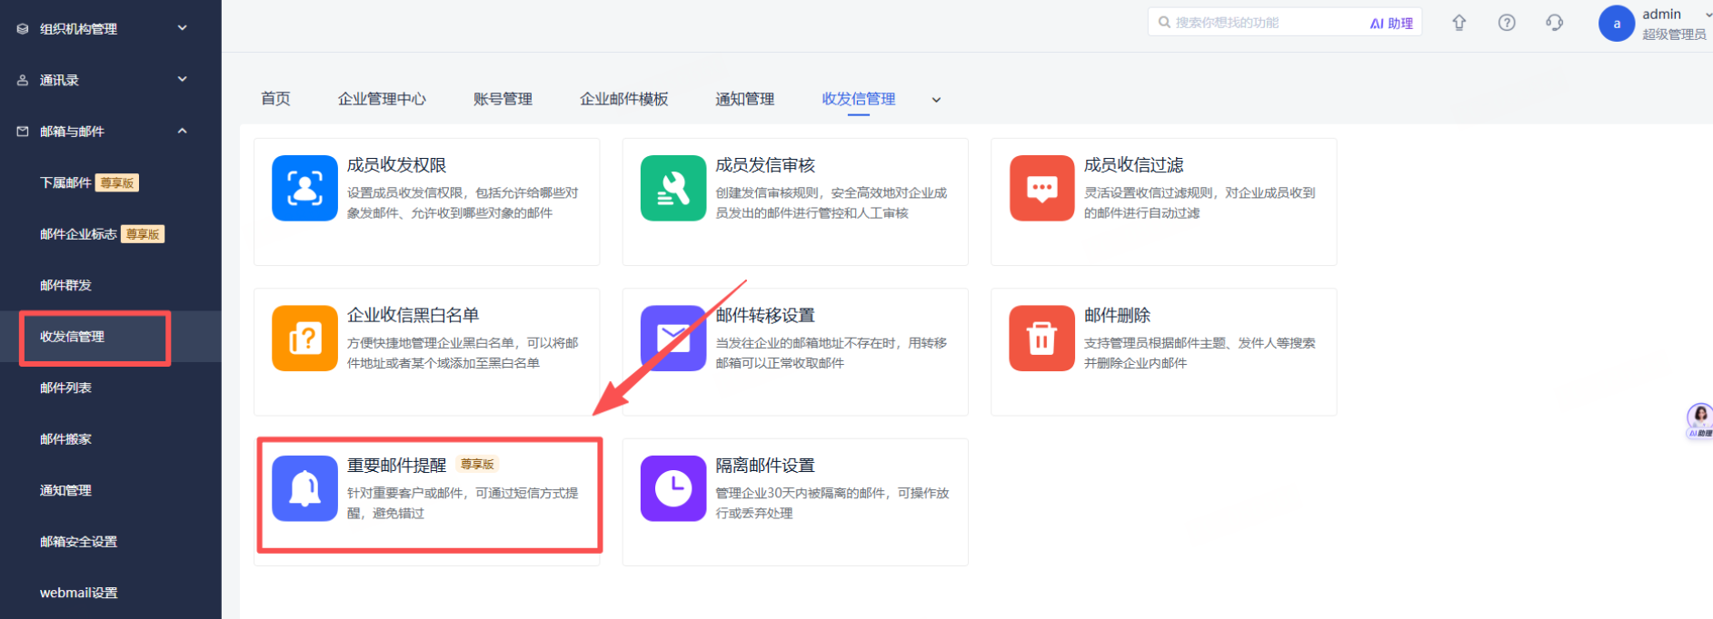
Task: Click the 隔离邮件设置 description text
Action: point(832,503)
